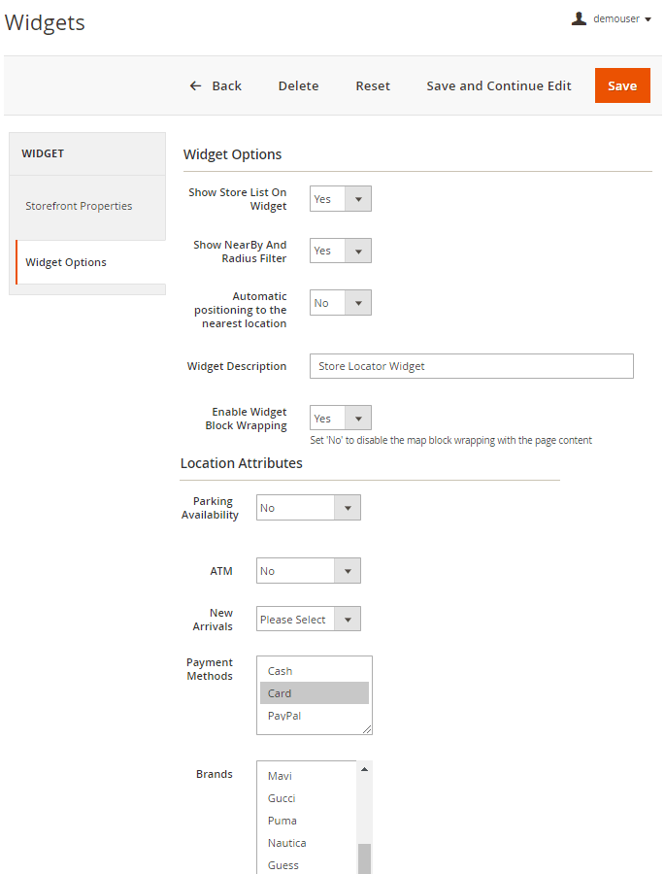This screenshot has height=874, width=665.
Task: Click the Back arrow button
Action: (216, 85)
